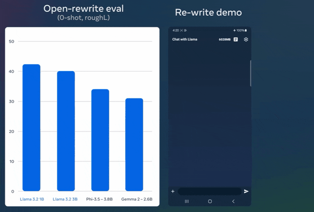314x212 pixels.
Task: Click the empty message input field
Action: click(x=209, y=191)
